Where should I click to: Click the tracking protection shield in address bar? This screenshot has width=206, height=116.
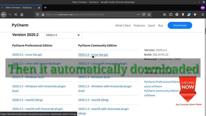tap(38, 15)
